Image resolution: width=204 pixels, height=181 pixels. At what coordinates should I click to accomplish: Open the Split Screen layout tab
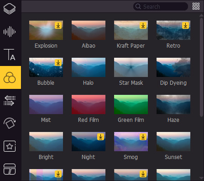(10, 169)
